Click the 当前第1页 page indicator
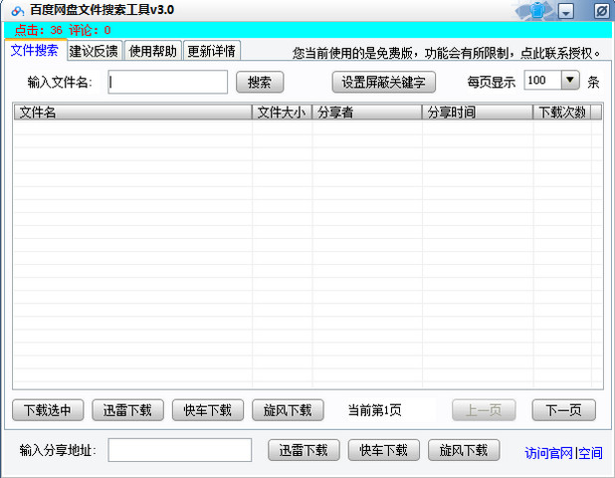 click(375, 410)
